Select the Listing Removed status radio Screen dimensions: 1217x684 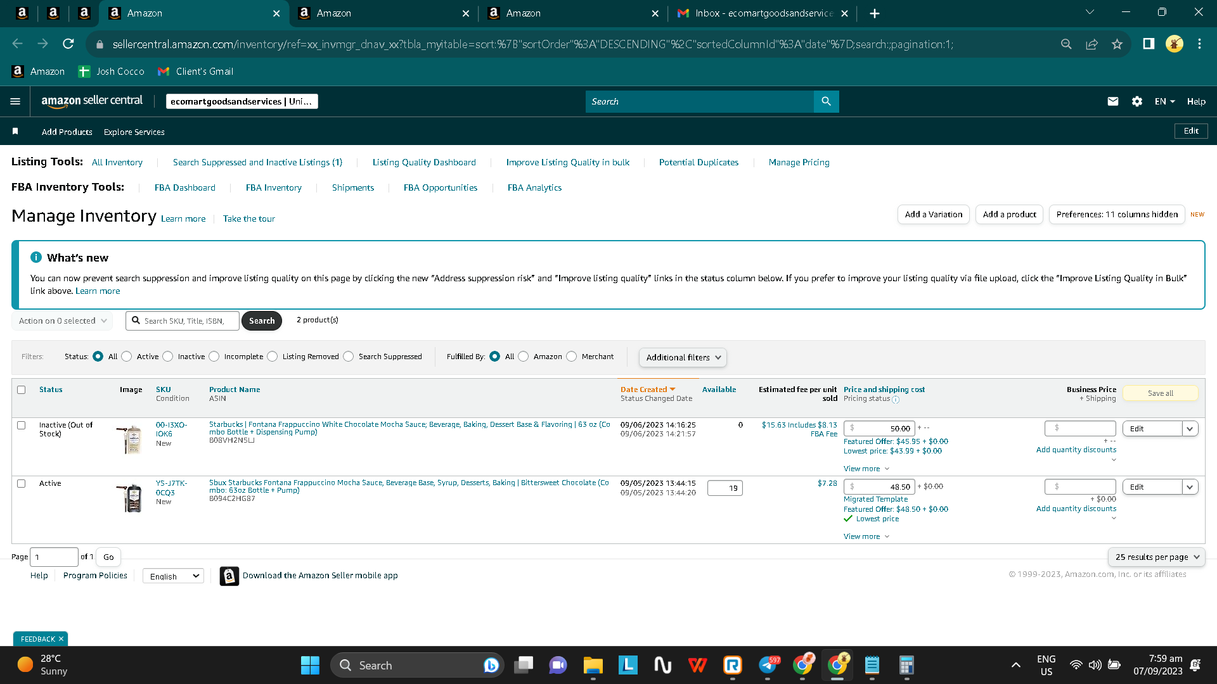click(273, 357)
